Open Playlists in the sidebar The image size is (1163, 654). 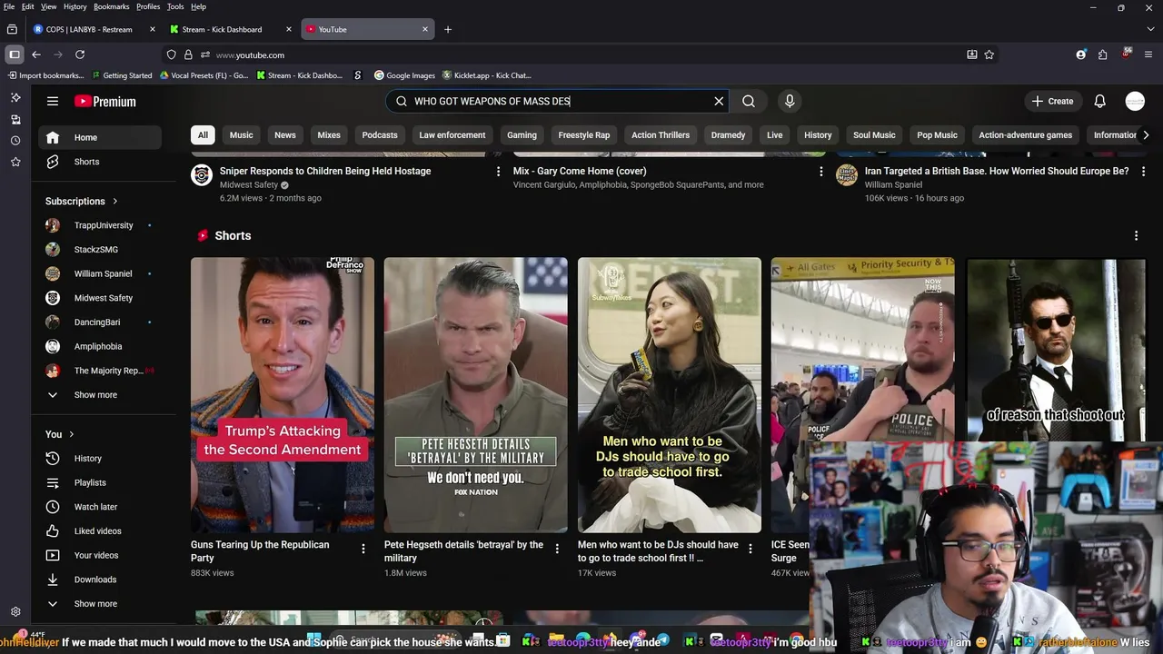pyautogui.click(x=100, y=482)
